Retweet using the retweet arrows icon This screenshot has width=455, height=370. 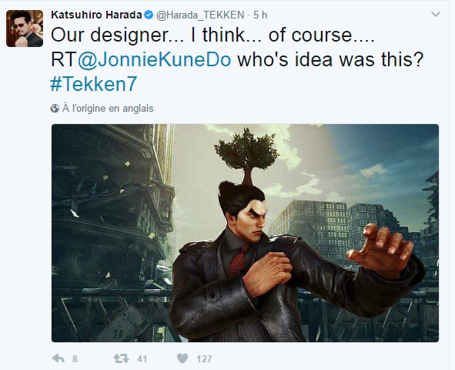pos(121,358)
